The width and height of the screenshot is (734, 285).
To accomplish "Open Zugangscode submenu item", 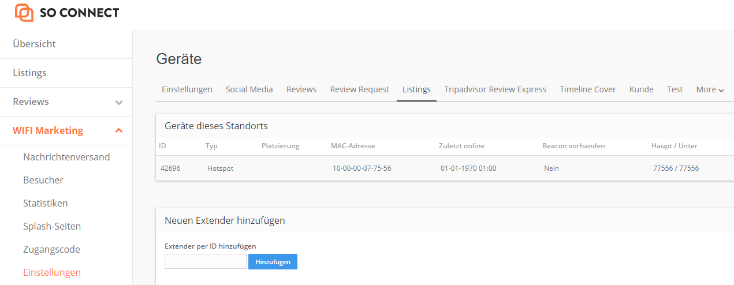I will point(51,249).
